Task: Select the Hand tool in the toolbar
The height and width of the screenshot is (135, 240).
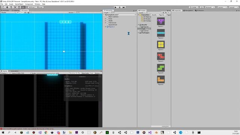Action: 3,7
